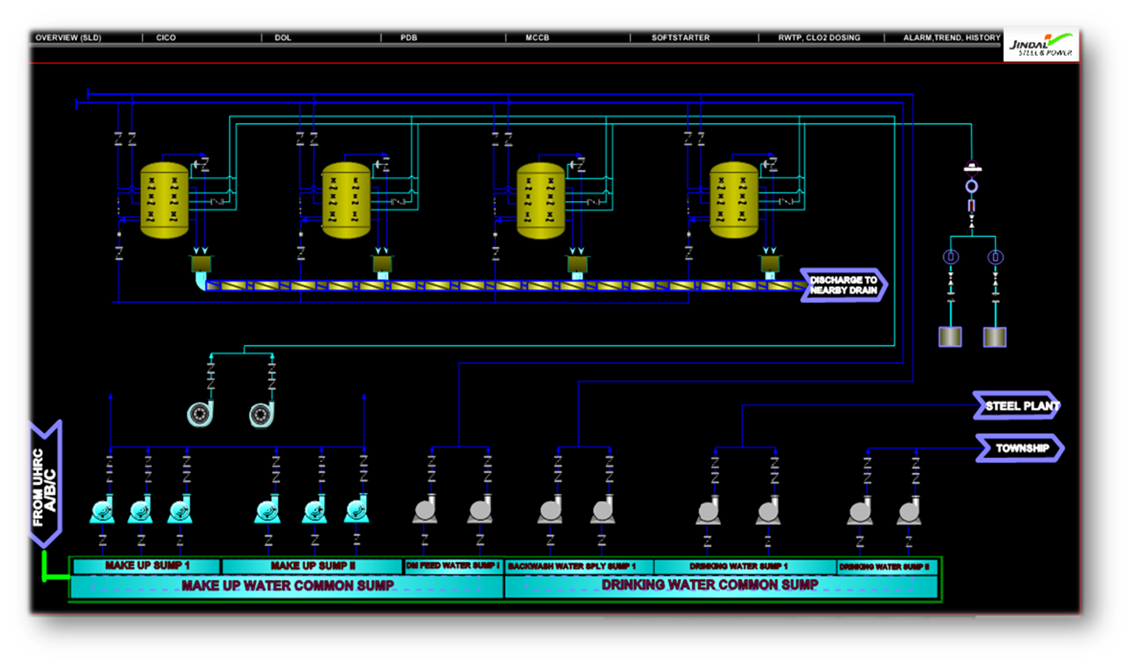Image resolution: width=1134 pixels, height=670 pixels.
Task: Click the second yellow filter vessel from left
Action: 347,199
